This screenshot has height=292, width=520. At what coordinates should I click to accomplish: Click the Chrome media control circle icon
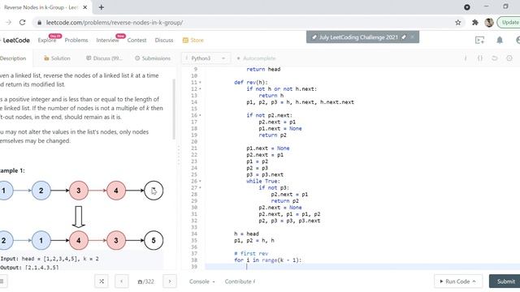(467, 7)
